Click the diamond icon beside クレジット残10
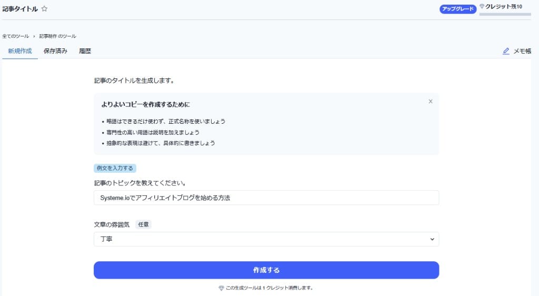 pos(482,6)
